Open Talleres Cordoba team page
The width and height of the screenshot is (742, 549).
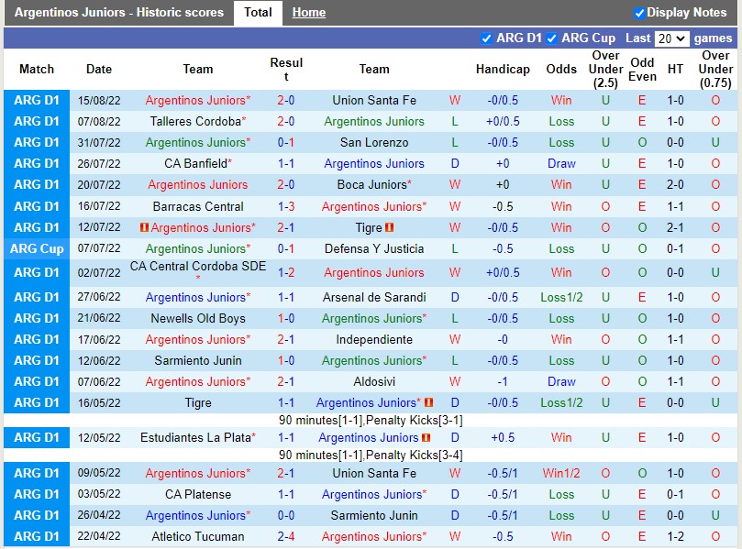[197, 121]
